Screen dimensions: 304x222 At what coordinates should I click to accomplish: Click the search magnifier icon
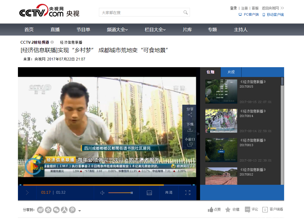coord(185,12)
